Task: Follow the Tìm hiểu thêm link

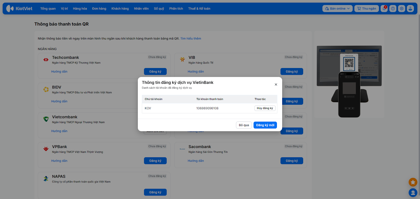Action: (191, 39)
